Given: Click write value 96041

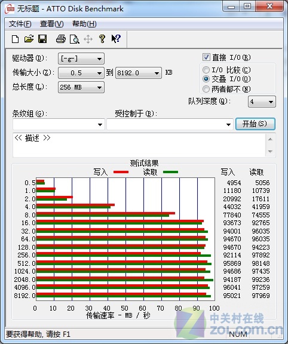Looking at the screenshot, I should coord(232,287).
